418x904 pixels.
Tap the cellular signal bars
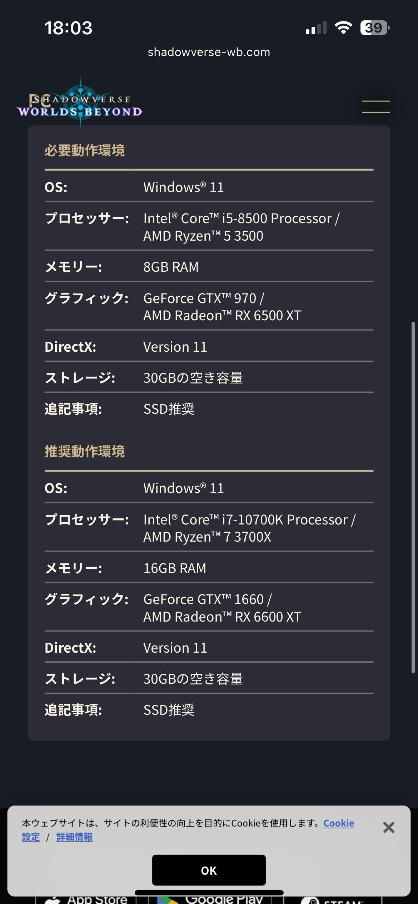point(316,28)
